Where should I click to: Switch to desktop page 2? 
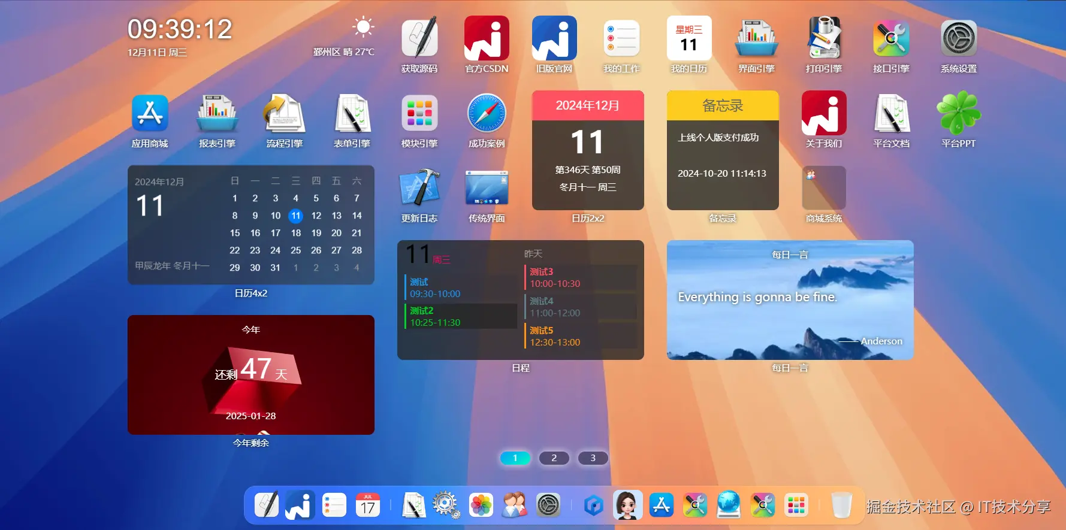[554, 458]
